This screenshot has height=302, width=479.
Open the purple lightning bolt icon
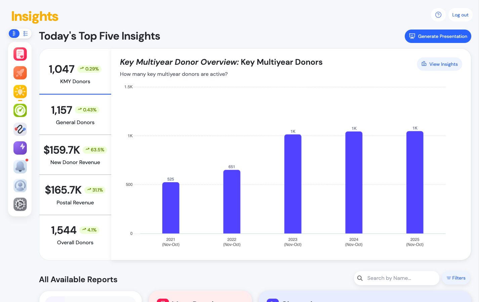(x=20, y=148)
